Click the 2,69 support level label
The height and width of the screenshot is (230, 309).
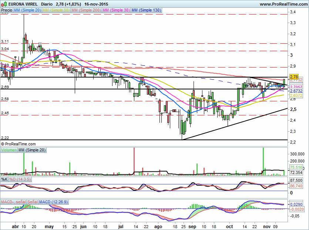tap(5, 87)
